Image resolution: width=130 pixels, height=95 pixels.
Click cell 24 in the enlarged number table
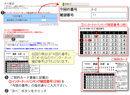(123, 44)
